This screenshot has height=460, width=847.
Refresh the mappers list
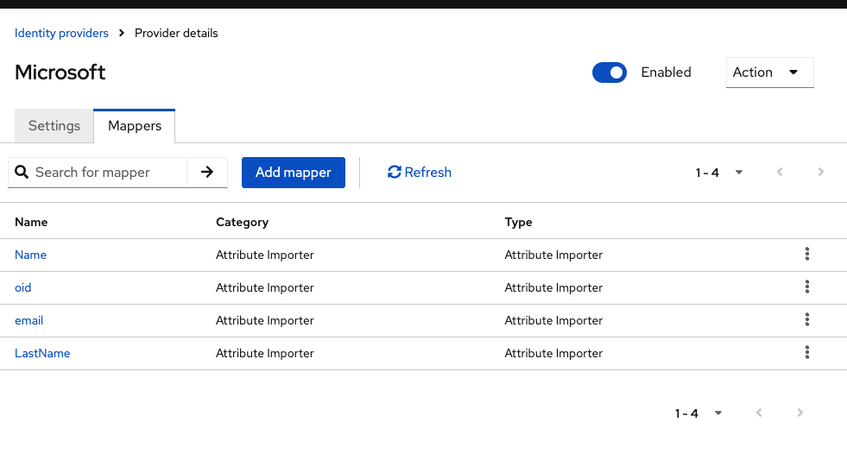point(419,173)
